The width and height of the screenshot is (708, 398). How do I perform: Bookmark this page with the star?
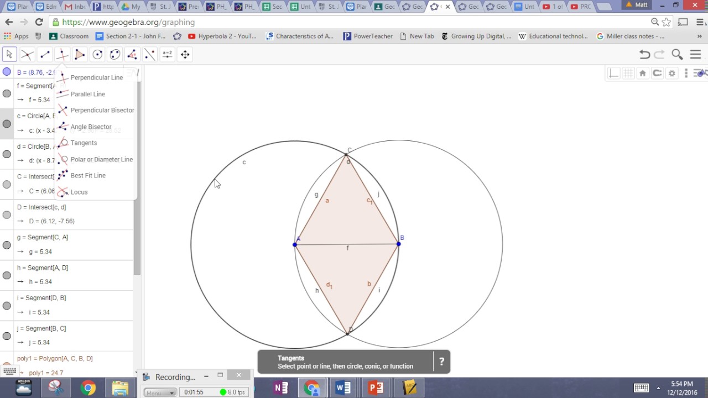667,22
